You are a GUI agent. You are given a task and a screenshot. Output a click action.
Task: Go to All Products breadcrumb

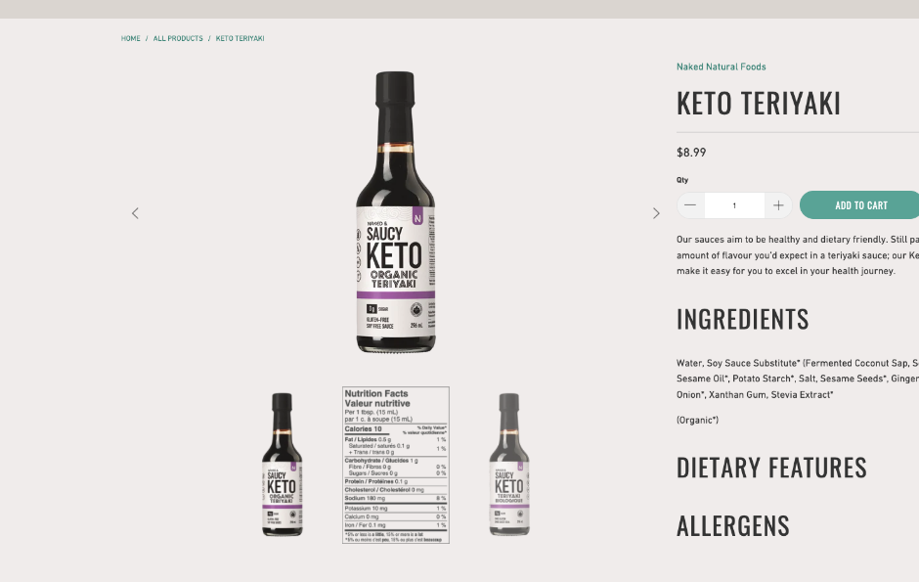178,39
